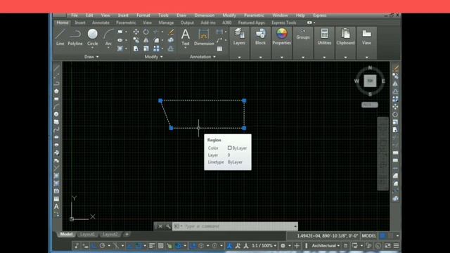This screenshot has width=450, height=253.
Task: Switch to the Manage ribbon tab
Action: [166, 22]
